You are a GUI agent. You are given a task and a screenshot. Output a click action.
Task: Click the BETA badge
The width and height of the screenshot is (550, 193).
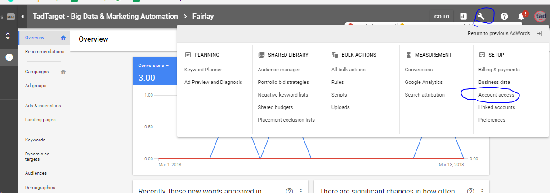11,17
